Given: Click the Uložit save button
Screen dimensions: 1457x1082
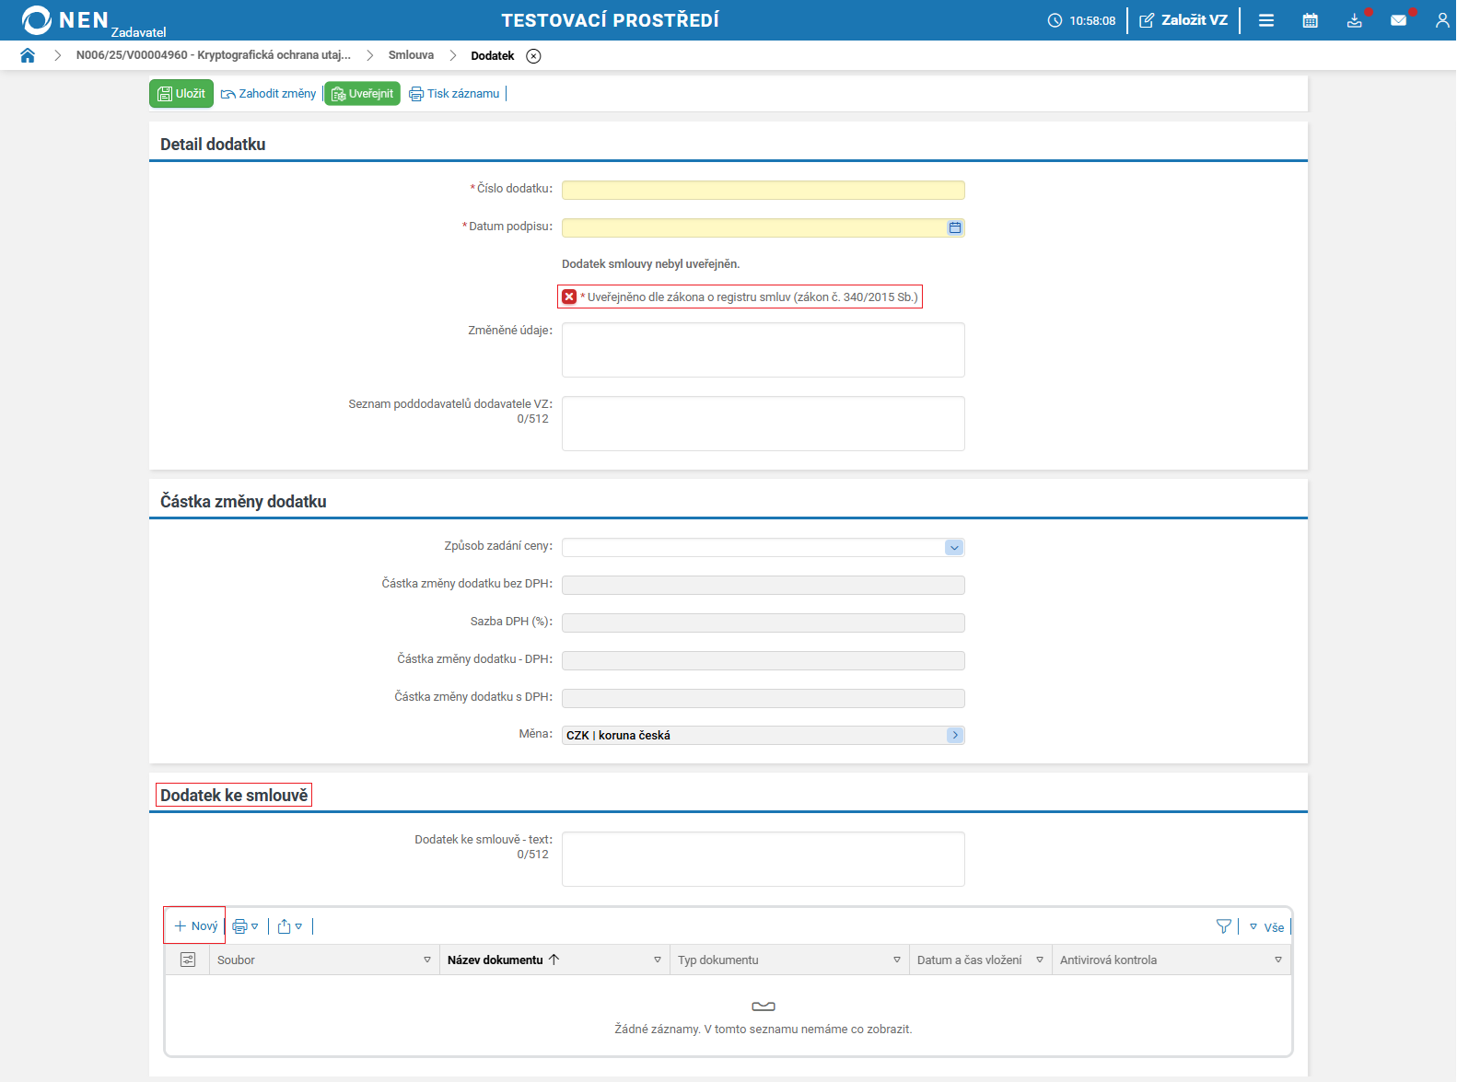Looking at the screenshot, I should [181, 94].
